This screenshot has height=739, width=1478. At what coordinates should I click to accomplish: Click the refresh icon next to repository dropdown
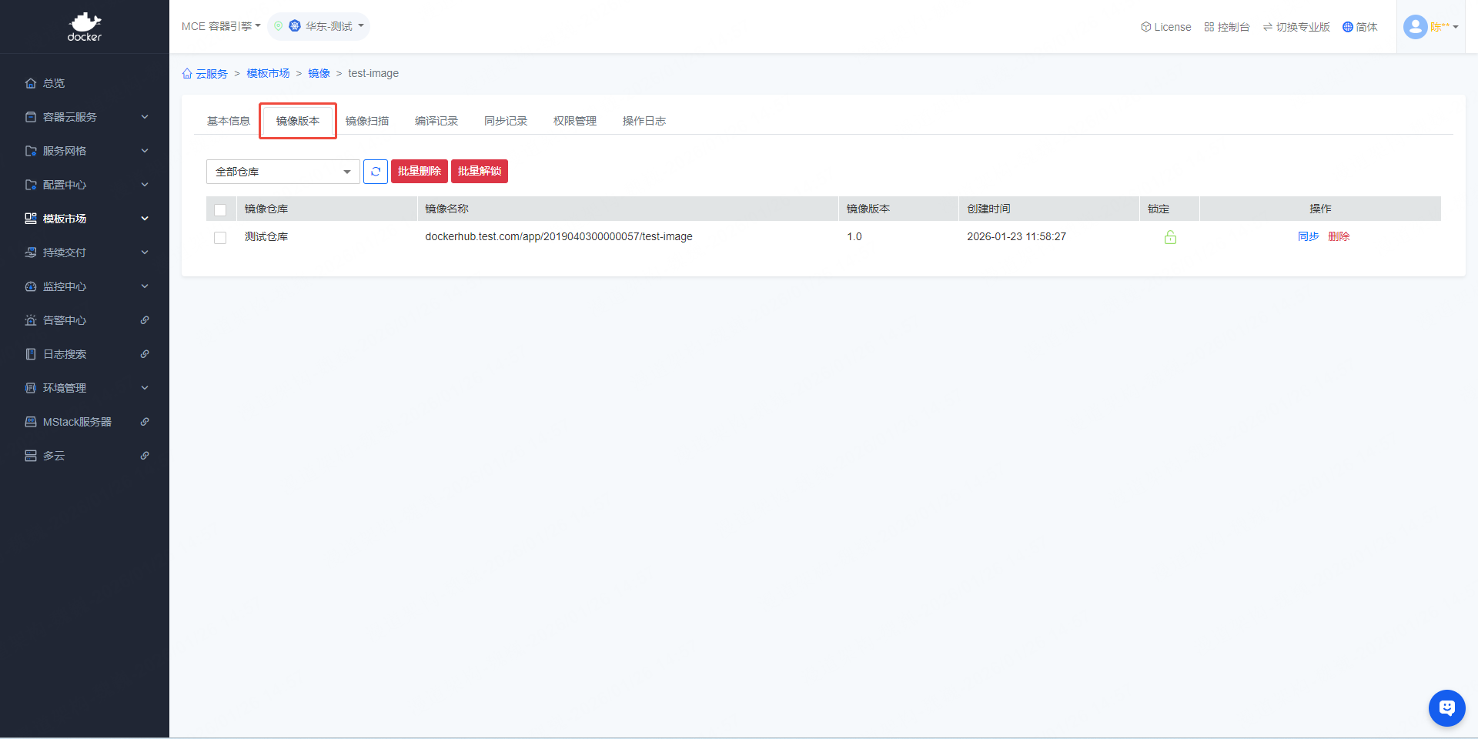[x=375, y=172]
